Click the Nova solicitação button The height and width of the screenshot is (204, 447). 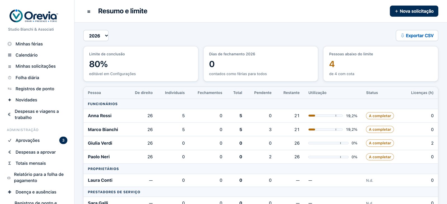coord(414,11)
